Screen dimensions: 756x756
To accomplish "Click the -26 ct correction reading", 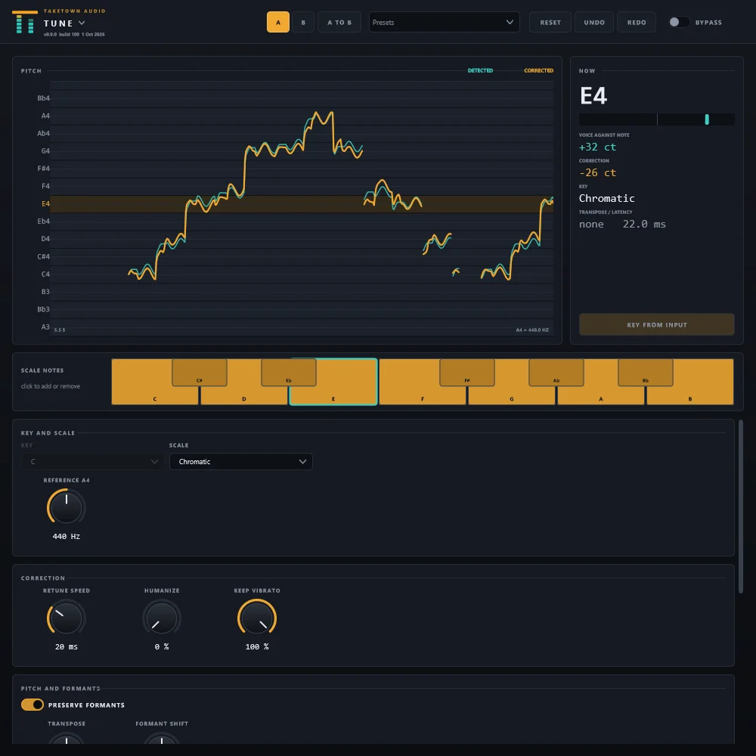I will (597, 172).
